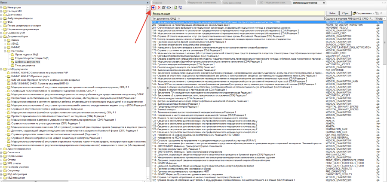Open the properties icon in the toolbar
The width and height of the screenshot is (387, 182).
164,8
